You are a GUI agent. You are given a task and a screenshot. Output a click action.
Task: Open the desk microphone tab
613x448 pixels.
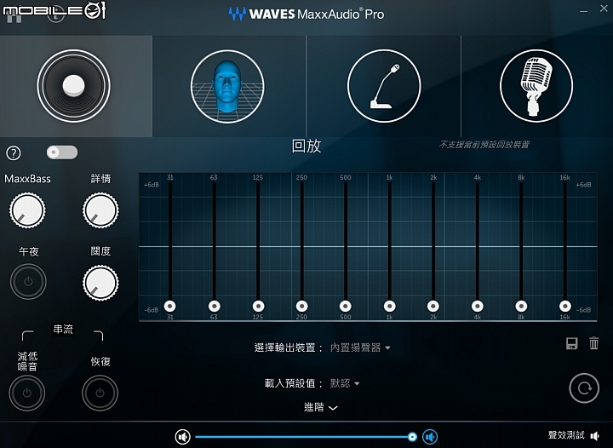[x=384, y=86]
